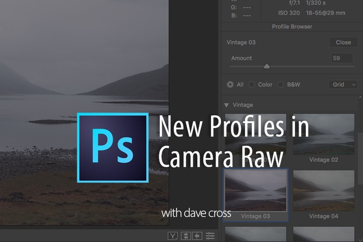Open the preview preferences sliders icon
The height and width of the screenshot is (242, 363).
(x=210, y=236)
